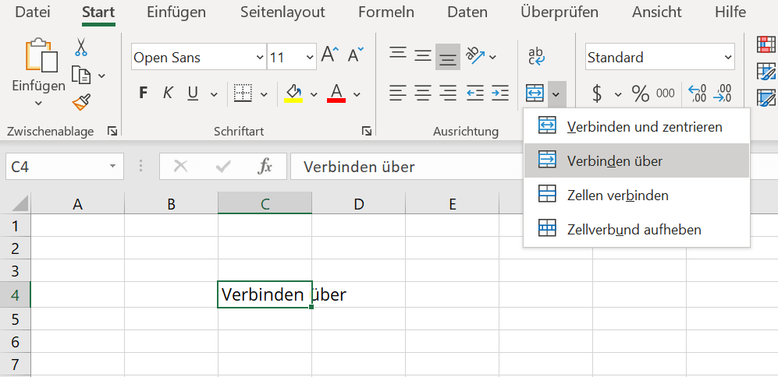This screenshot has width=778, height=377.
Task: Toggle bold formatting
Action: 143,93
